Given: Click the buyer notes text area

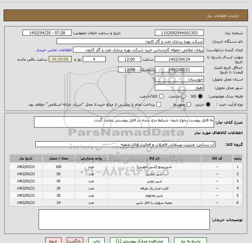Looking at the screenshot, I should 124,220.
